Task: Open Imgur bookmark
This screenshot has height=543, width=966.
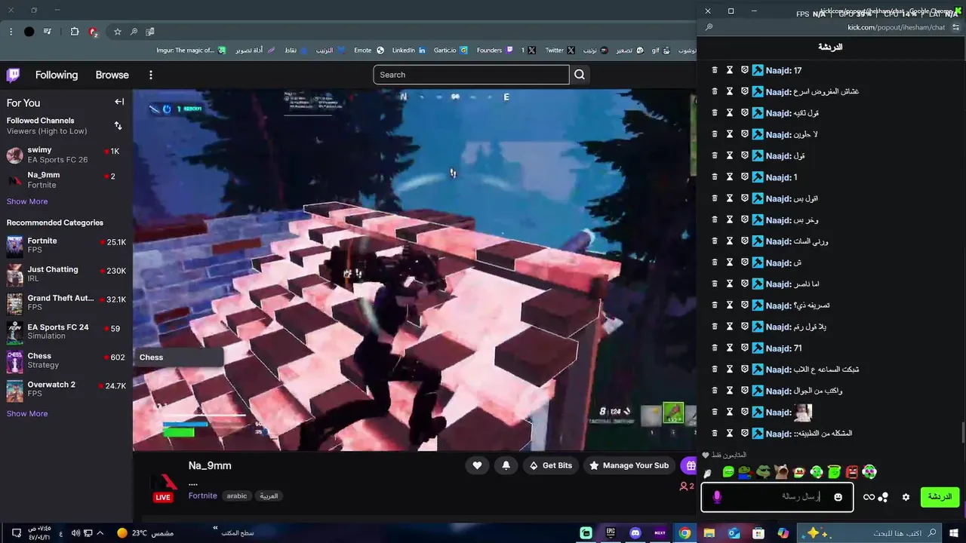Action: pos(191,51)
